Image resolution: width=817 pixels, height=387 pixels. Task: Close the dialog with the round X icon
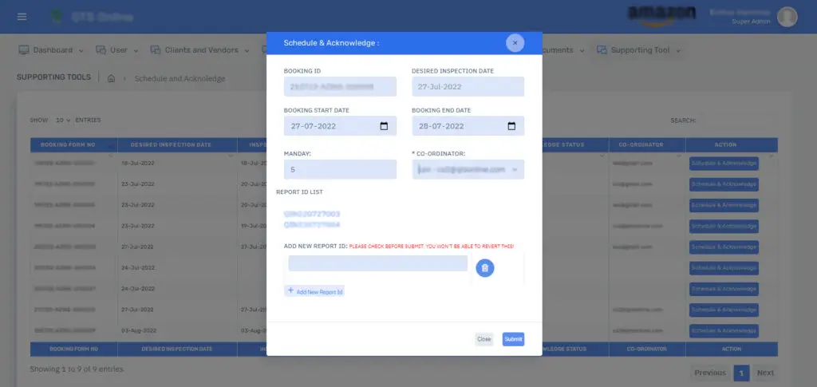click(515, 42)
